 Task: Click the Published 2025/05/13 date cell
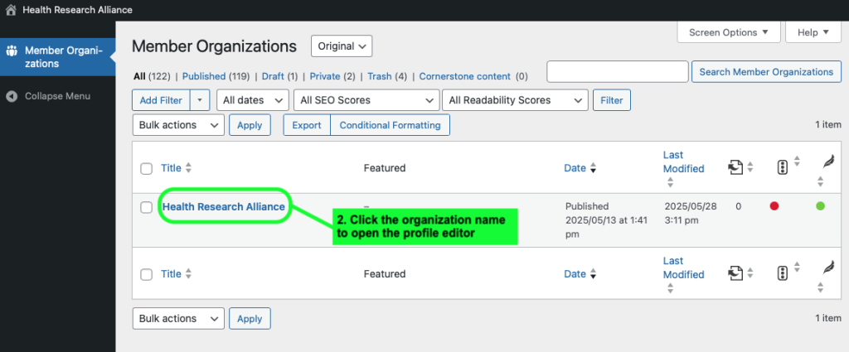tap(606, 220)
